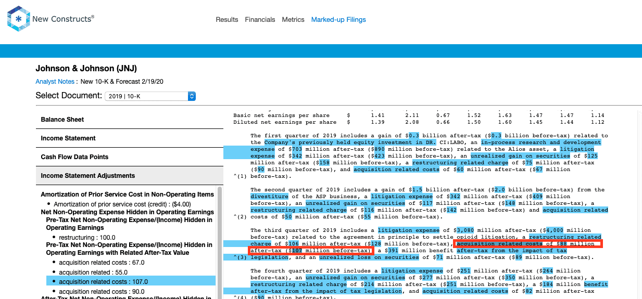This screenshot has width=642, height=299.
Task: Click footnote marker ^(1)
Action: (240, 176)
